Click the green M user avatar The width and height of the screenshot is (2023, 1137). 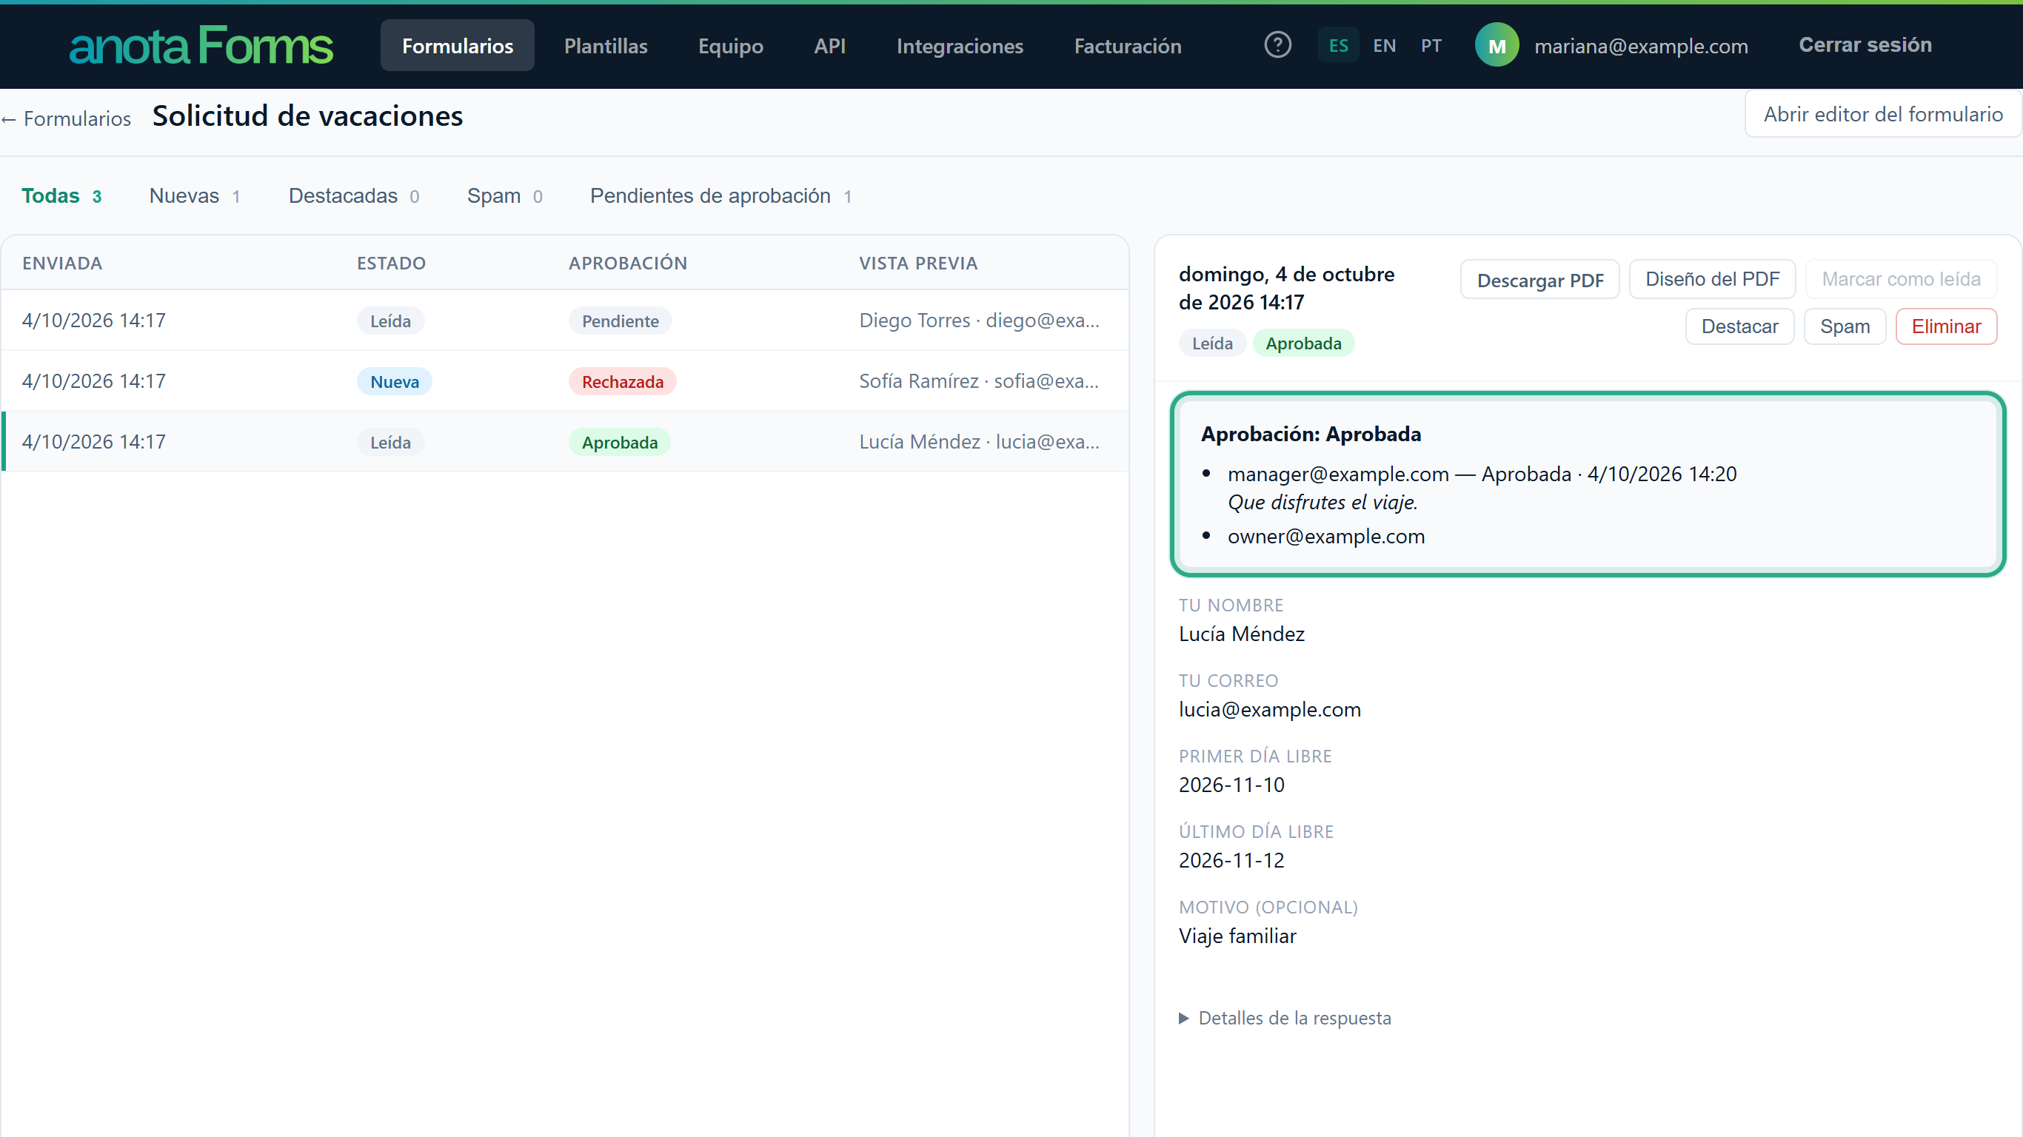[x=1497, y=46]
